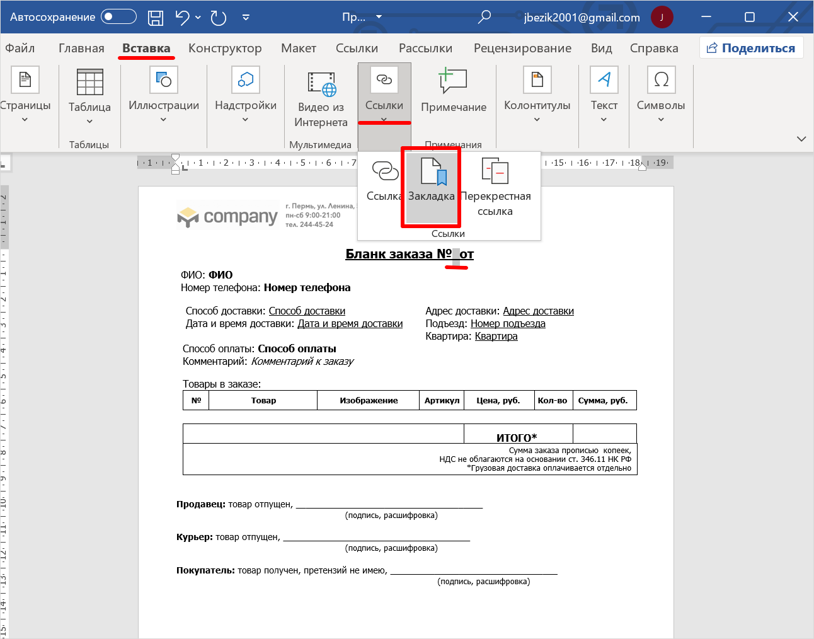
Task: Click the italic Комментарий к заказу text
Action: tap(302, 361)
